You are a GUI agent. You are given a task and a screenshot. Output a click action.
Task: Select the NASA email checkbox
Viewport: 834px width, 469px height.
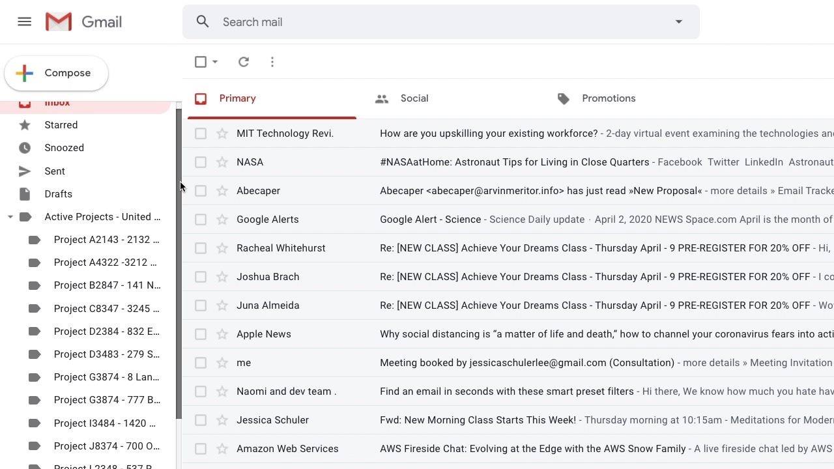[x=201, y=162]
